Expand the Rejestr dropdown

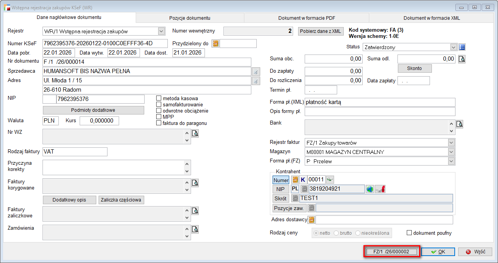[x=161, y=31]
